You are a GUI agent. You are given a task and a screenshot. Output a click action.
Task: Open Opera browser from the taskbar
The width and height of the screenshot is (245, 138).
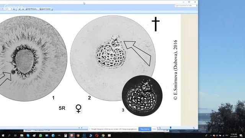[x=97, y=135]
